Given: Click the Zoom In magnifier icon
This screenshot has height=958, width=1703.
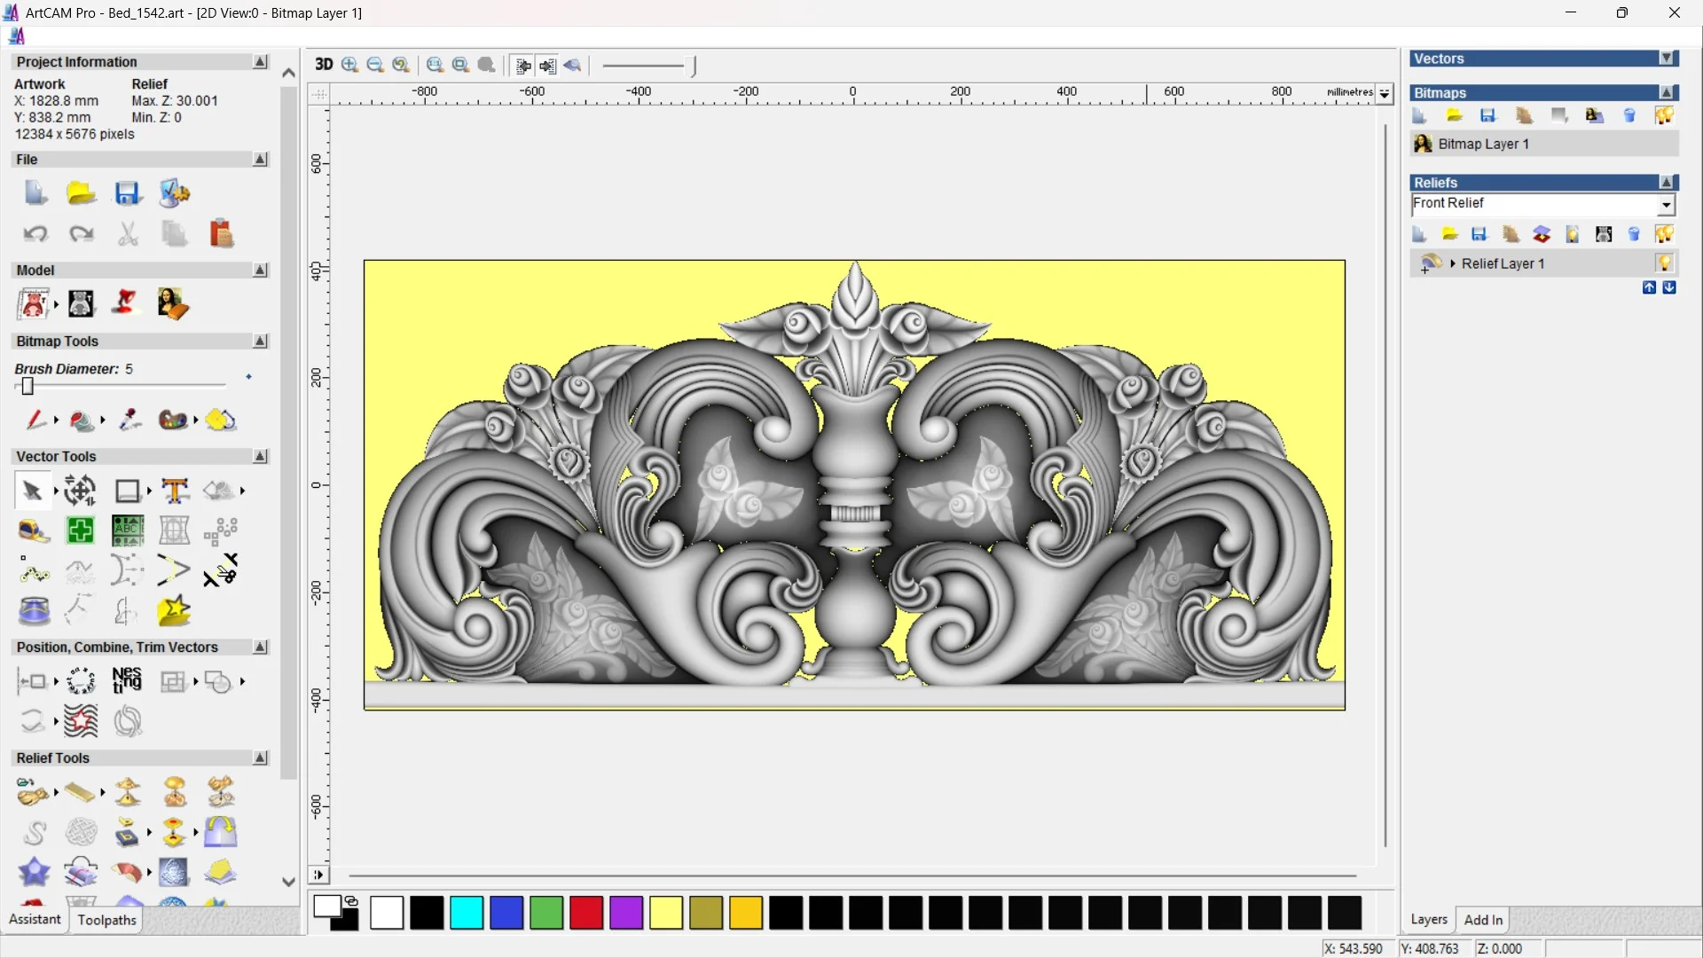Looking at the screenshot, I should (x=349, y=65).
